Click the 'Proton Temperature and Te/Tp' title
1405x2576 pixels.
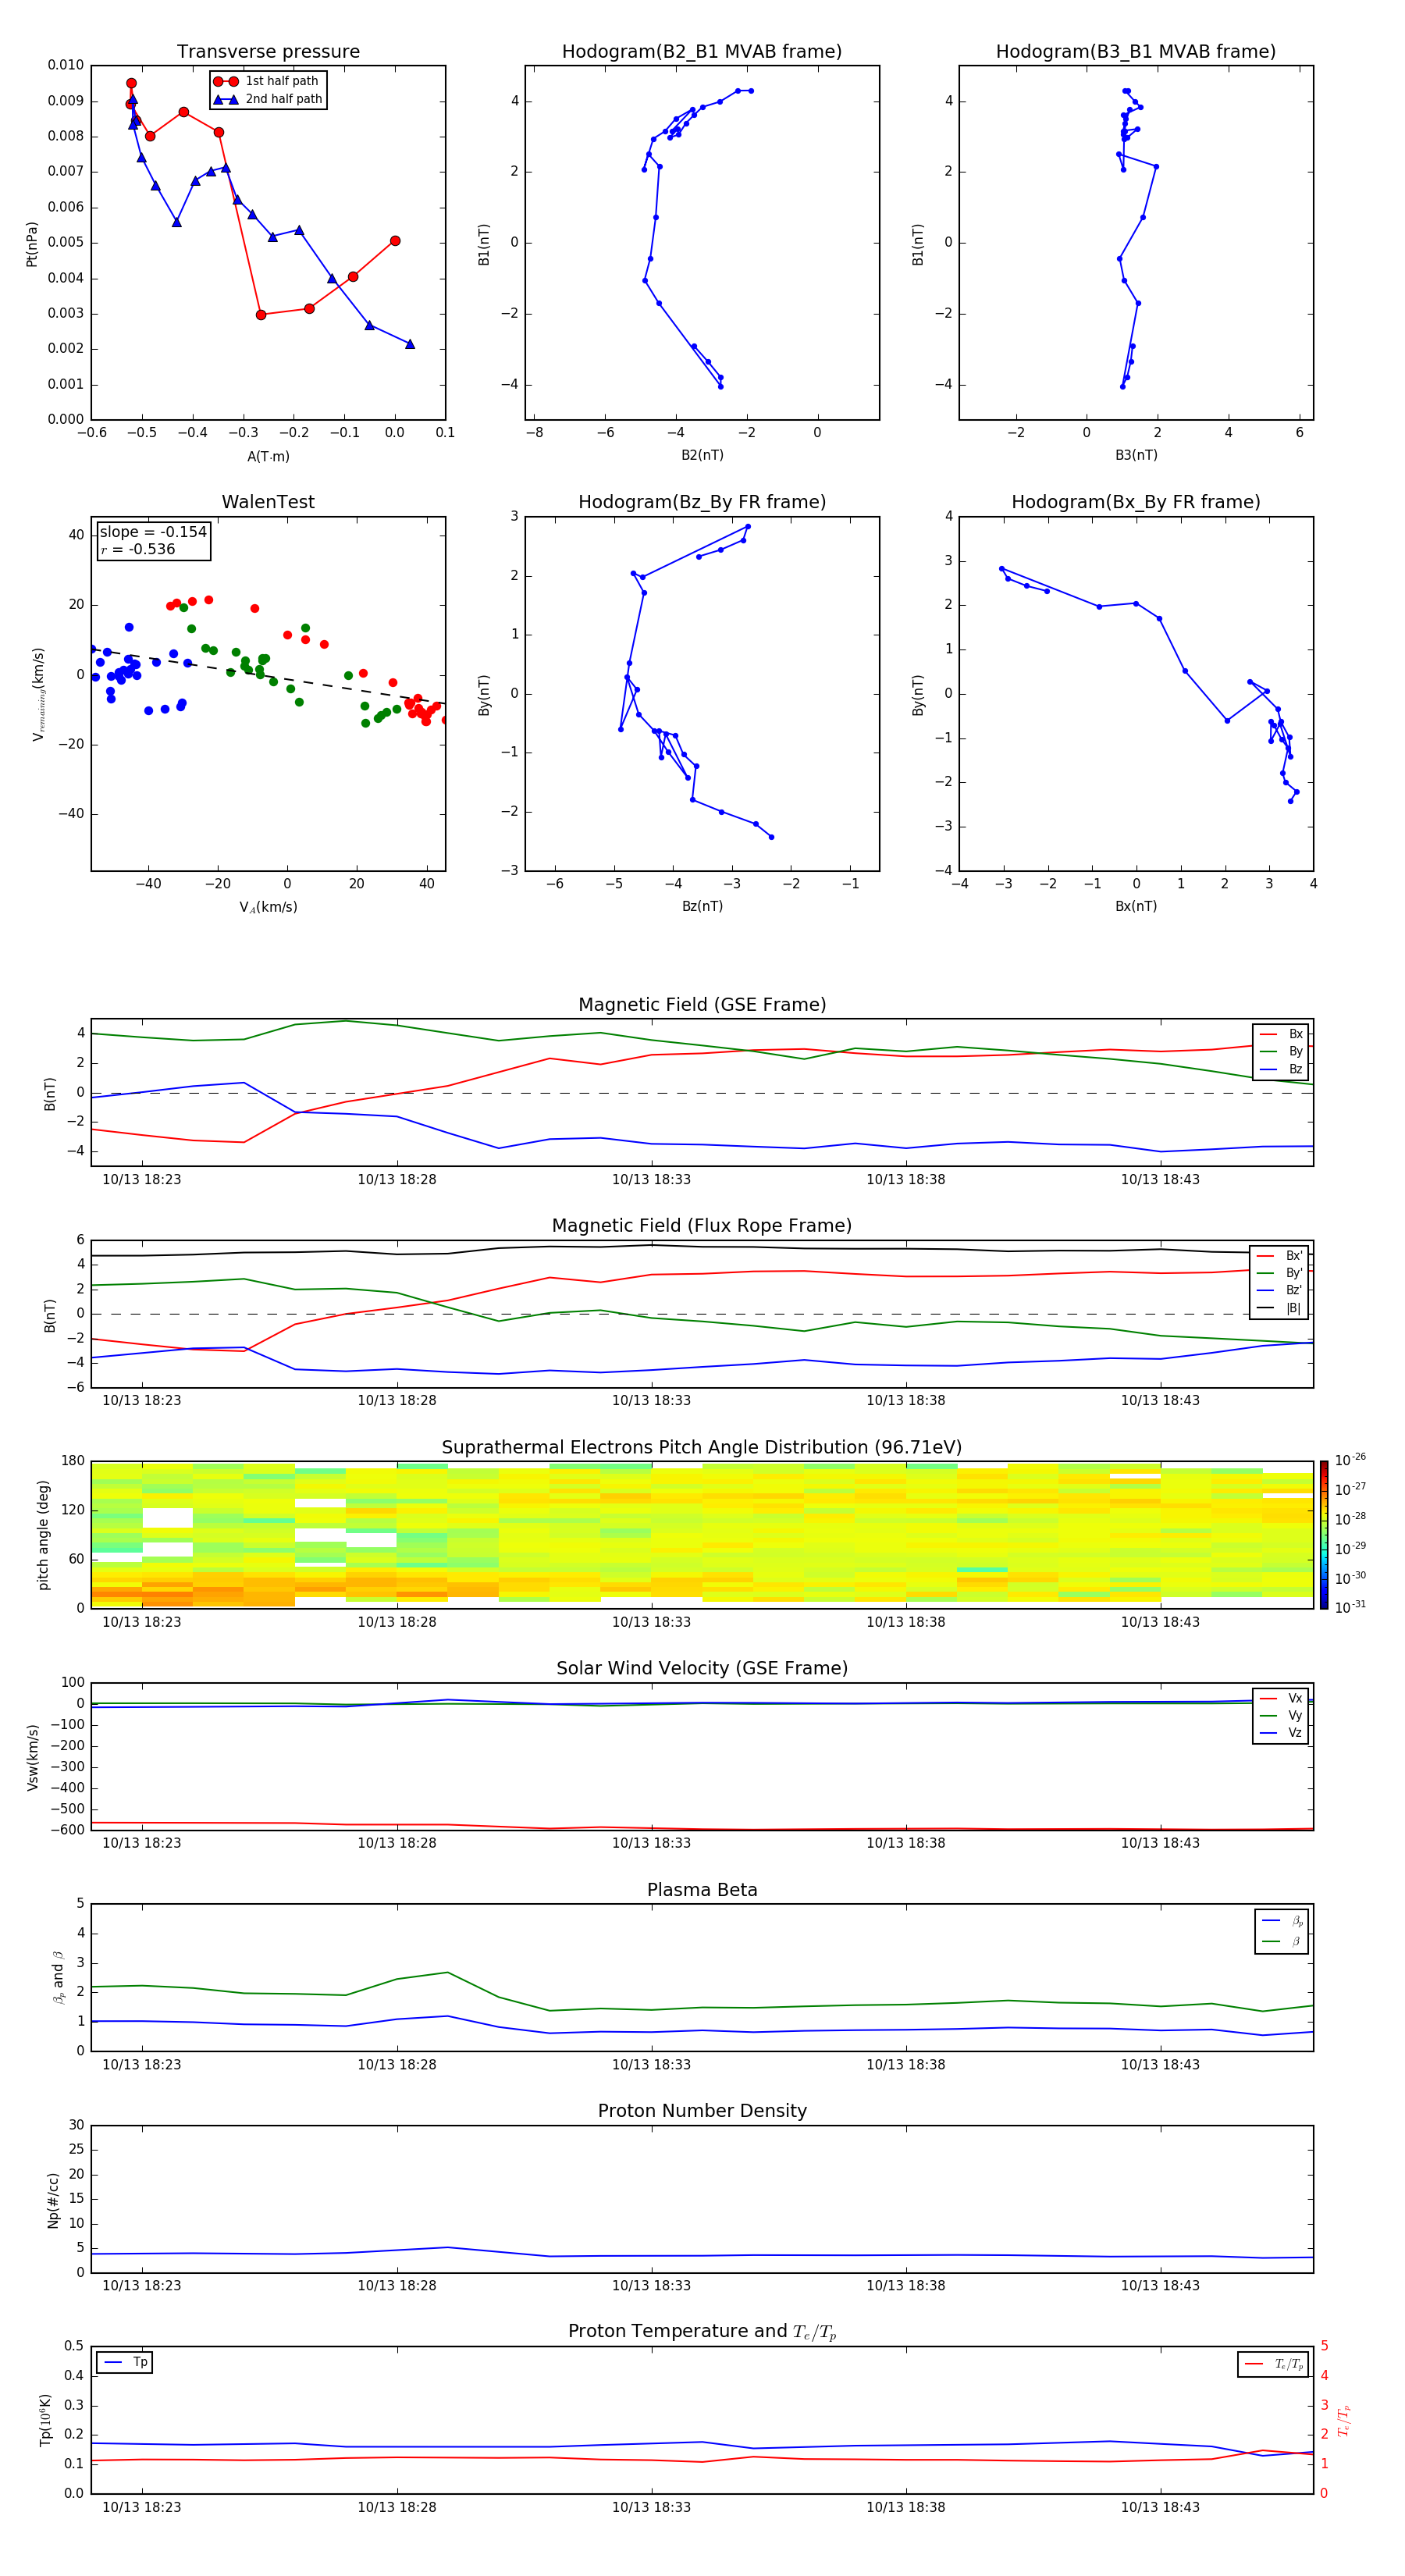tap(702, 2332)
